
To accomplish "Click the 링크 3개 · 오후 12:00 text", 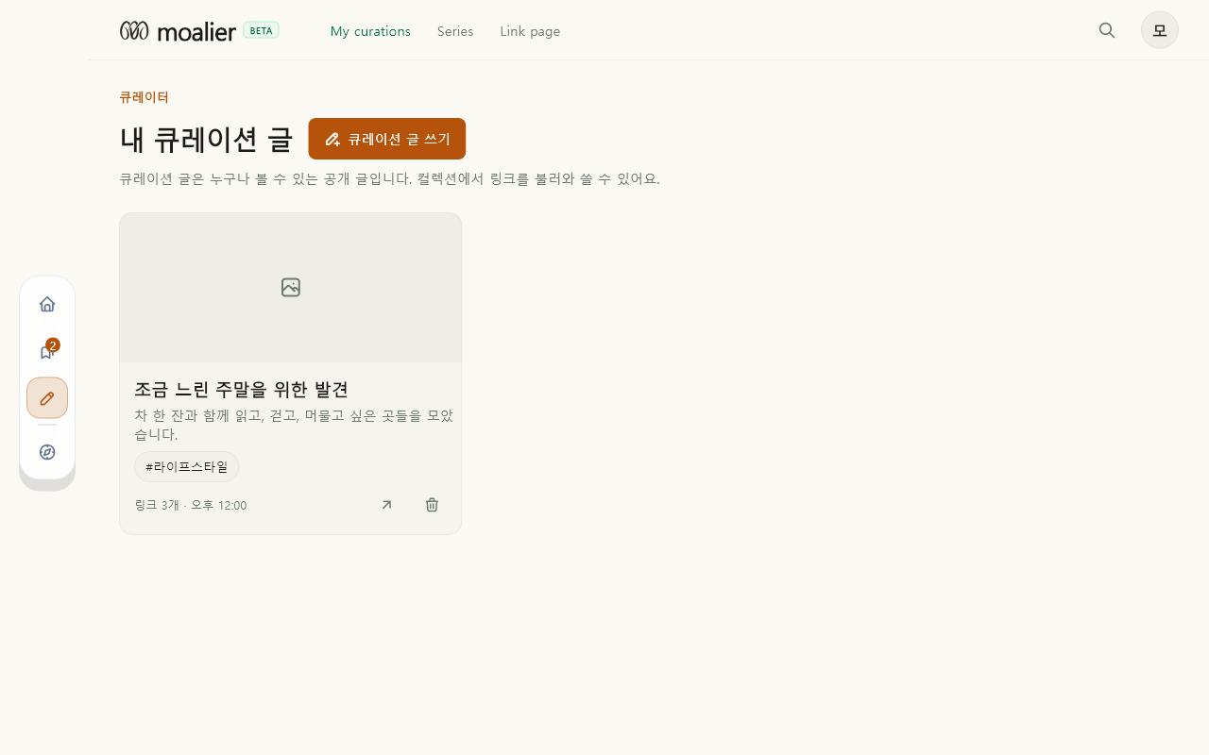I will click(191, 505).
